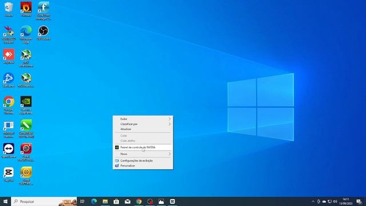Open File Explorer from the taskbar
Viewport: 366px width, 206px height.
(x=105, y=201)
